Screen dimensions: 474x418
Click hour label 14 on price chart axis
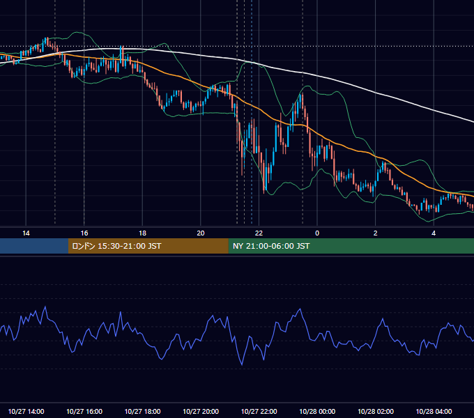[26, 233]
